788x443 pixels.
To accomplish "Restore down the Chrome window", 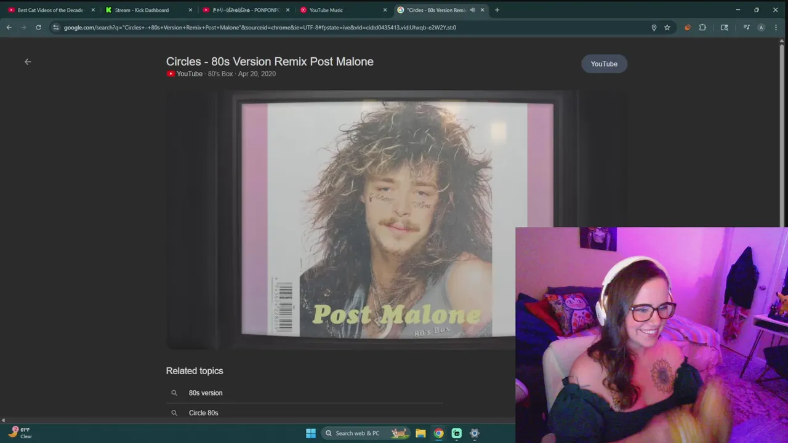I will click(x=757, y=10).
